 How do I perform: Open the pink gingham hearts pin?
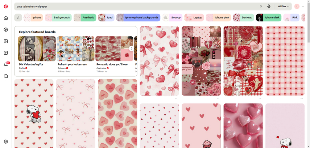pyautogui.click(x=285, y=61)
